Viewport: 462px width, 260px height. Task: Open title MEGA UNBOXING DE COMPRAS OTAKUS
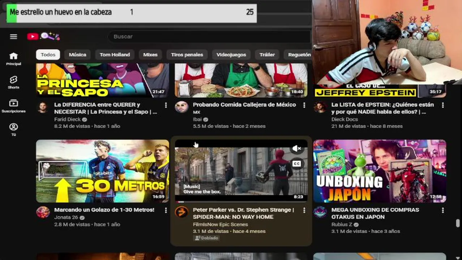coord(375,213)
